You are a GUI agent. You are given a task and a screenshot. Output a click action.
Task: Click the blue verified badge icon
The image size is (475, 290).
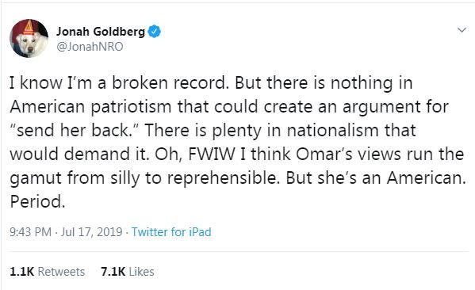pos(154,32)
